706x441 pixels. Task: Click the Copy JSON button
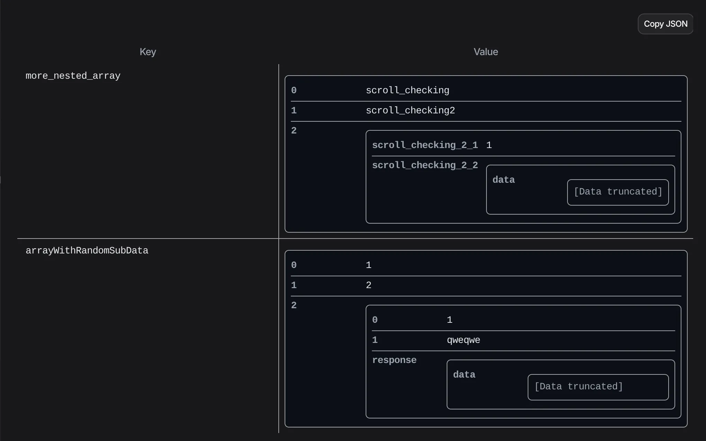[x=665, y=24]
